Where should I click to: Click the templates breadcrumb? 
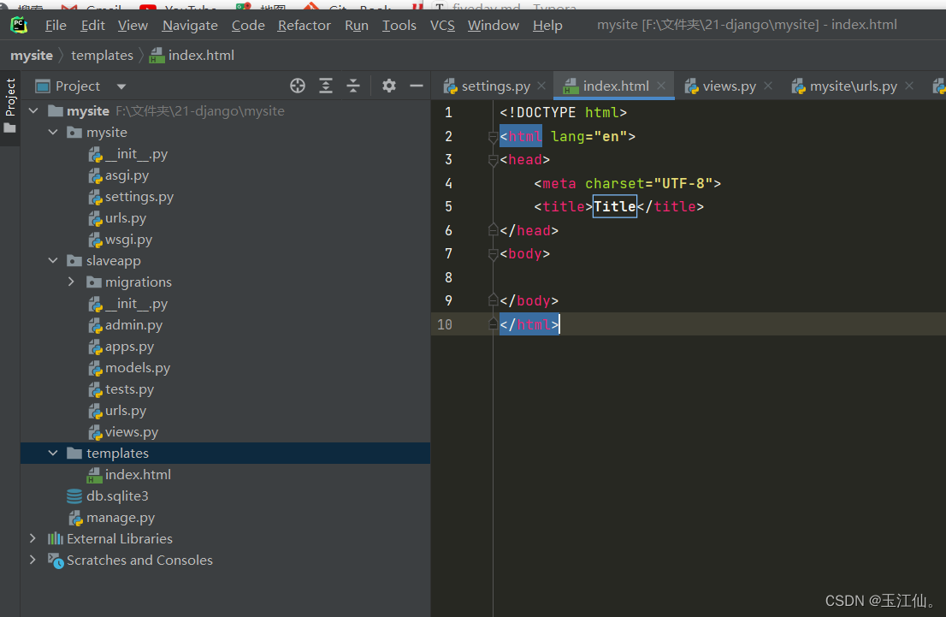tap(102, 56)
